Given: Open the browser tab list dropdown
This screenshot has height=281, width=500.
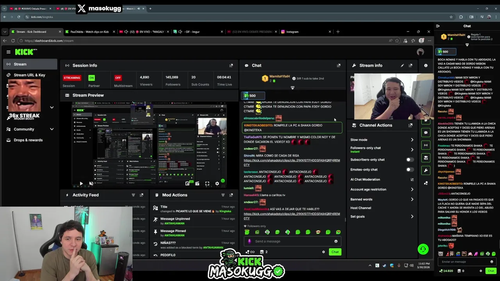Looking at the screenshot, I should click(4, 32).
